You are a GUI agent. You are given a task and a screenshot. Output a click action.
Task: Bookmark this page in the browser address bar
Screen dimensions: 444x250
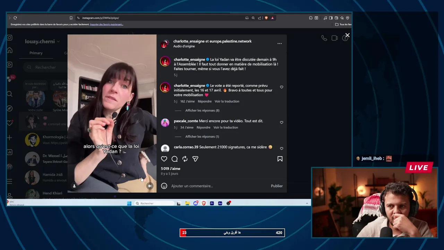point(71,18)
